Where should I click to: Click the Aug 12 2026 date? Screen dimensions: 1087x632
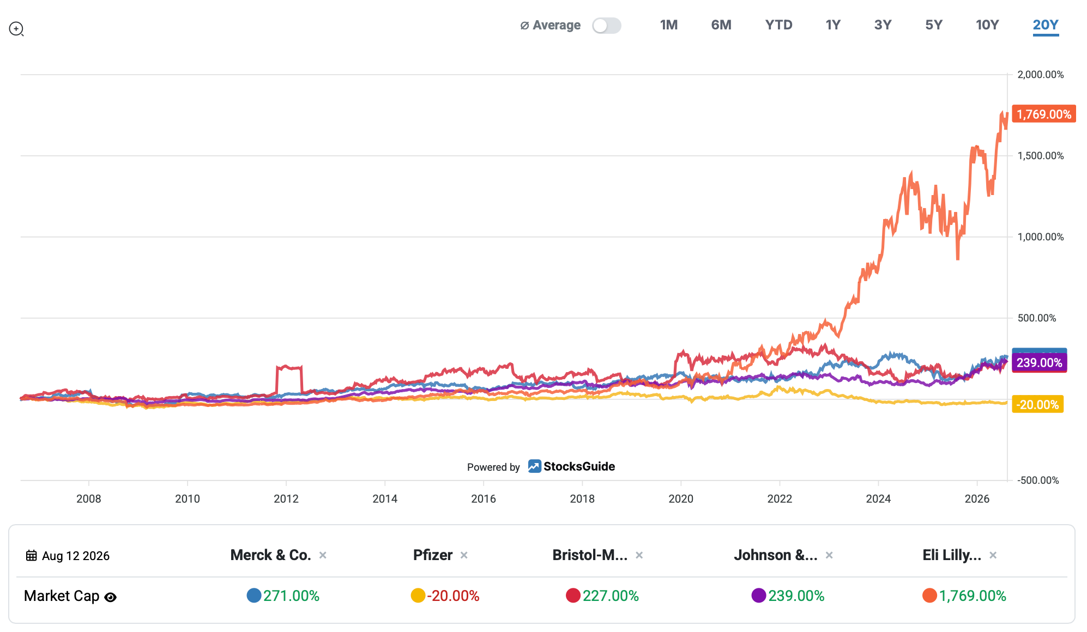tap(76, 556)
